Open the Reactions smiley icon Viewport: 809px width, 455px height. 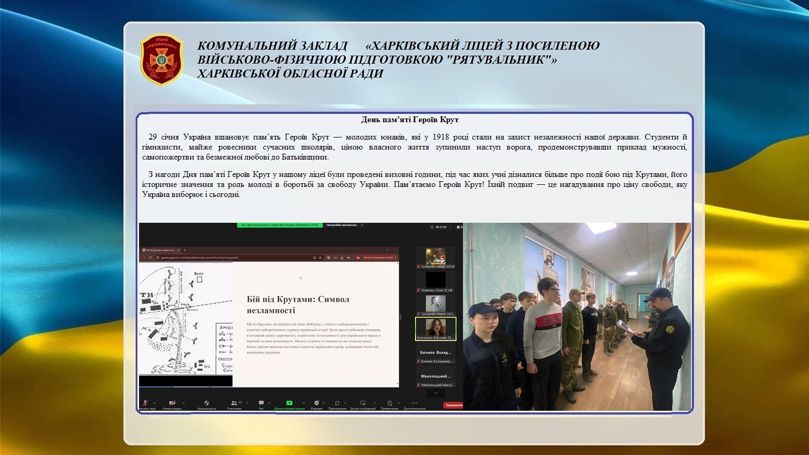(x=316, y=403)
